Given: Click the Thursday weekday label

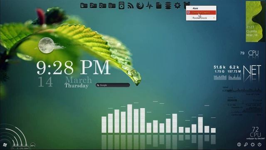Looking at the screenshot, I should tap(76, 85).
